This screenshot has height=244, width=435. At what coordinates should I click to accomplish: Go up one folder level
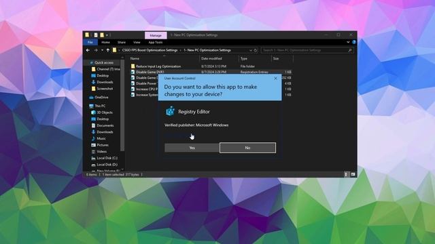point(108,50)
